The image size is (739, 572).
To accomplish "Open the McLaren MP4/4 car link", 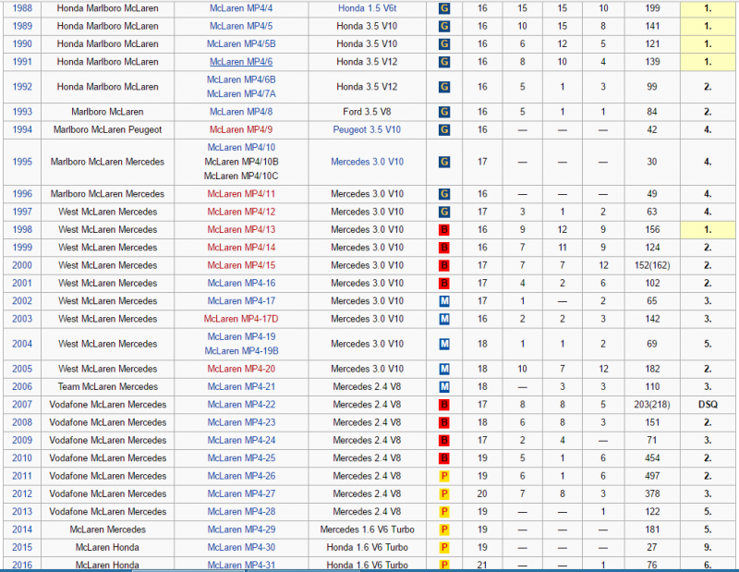I will (x=241, y=8).
